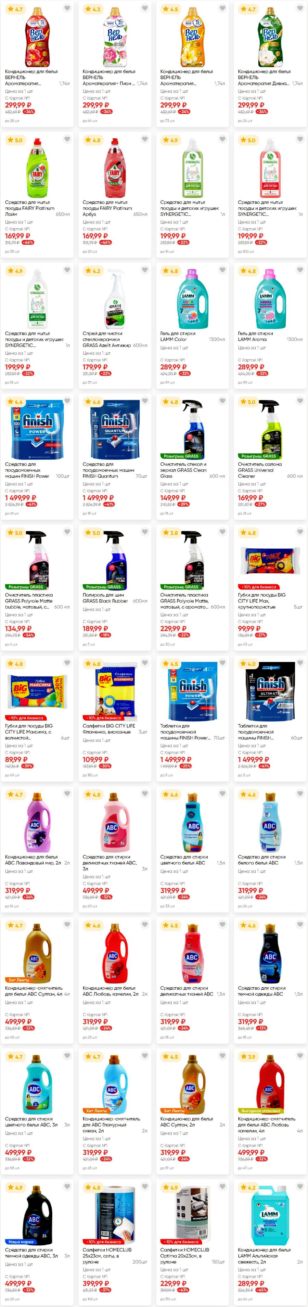Screen dimensions: 308x1307
Task: Favorite ABC Лавандовый мир conditioner
Action: 67,794
